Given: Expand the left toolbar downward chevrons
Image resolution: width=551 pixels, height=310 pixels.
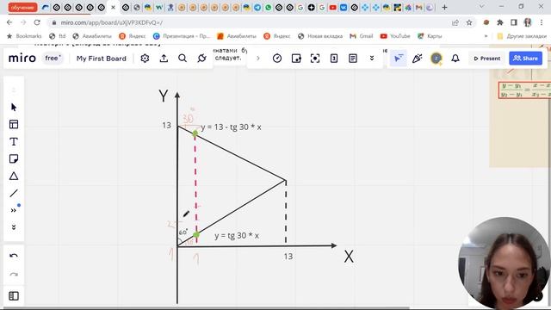Looking at the screenshot, I should click(x=14, y=227).
